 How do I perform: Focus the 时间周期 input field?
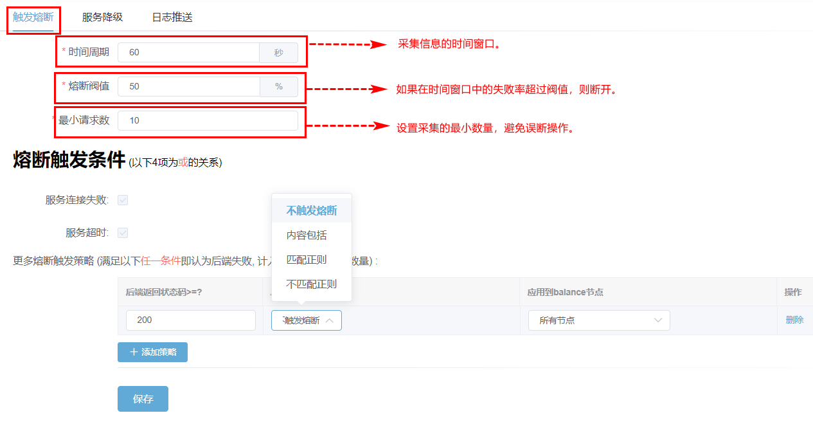point(188,53)
